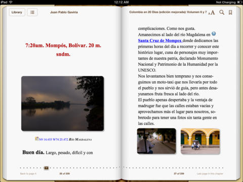Open the table of contents list icon
This screenshot has width=243, height=182.
tap(32, 12)
